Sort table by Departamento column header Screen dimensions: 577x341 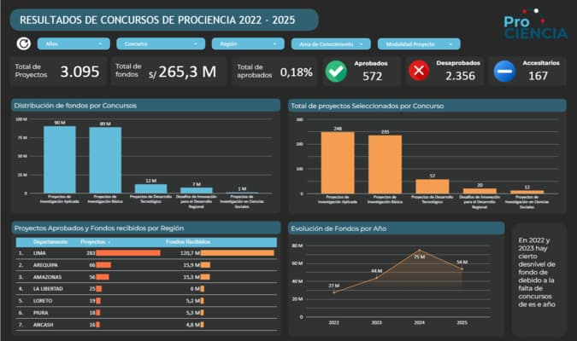(x=50, y=242)
